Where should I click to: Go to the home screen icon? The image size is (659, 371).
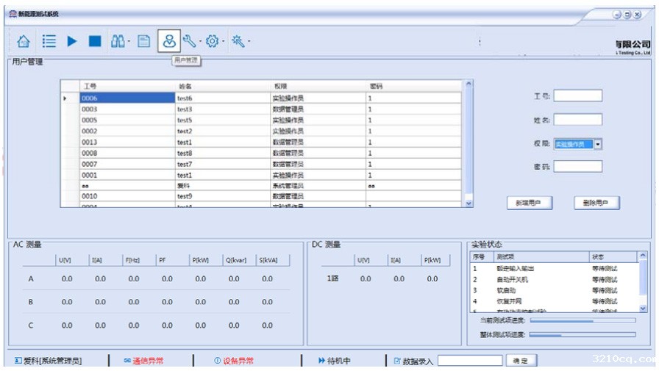click(24, 41)
